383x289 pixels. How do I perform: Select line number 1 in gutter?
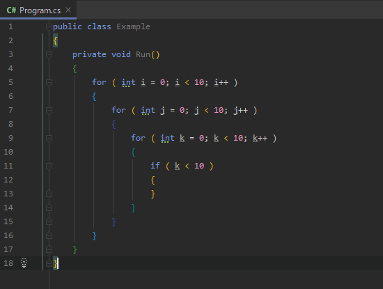[x=10, y=26]
